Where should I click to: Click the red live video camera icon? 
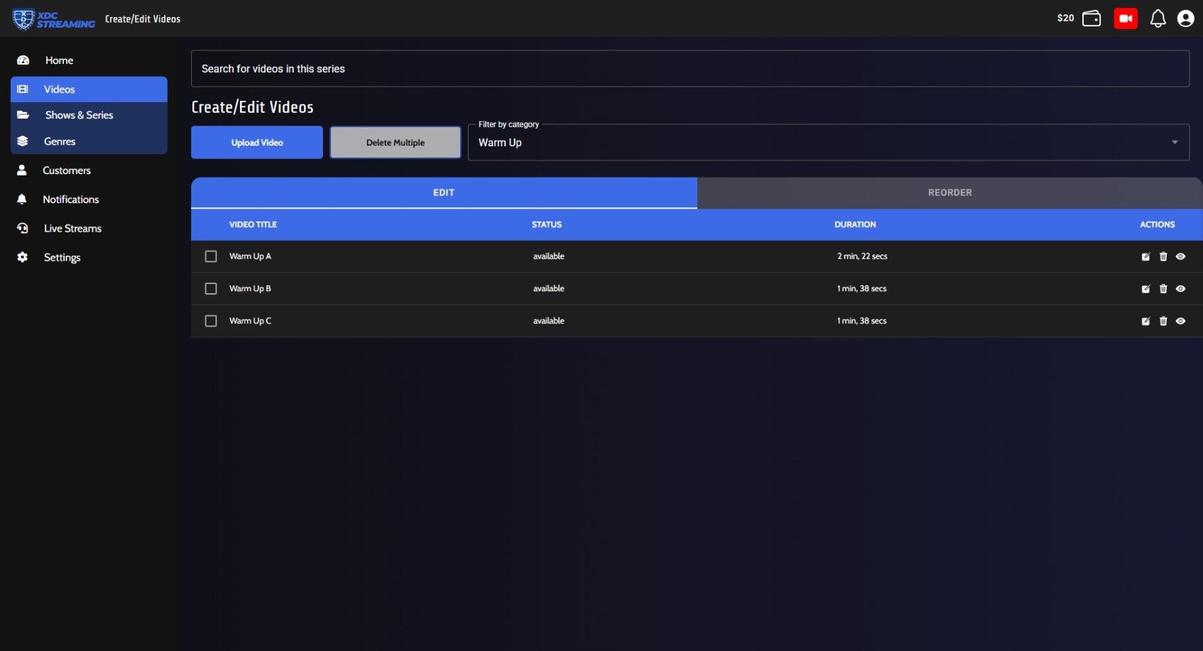click(x=1125, y=18)
